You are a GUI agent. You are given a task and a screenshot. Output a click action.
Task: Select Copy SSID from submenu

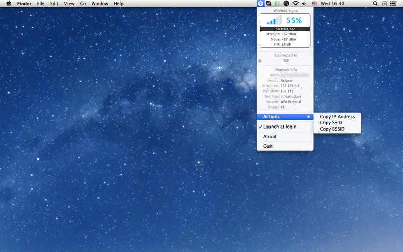click(x=332, y=123)
